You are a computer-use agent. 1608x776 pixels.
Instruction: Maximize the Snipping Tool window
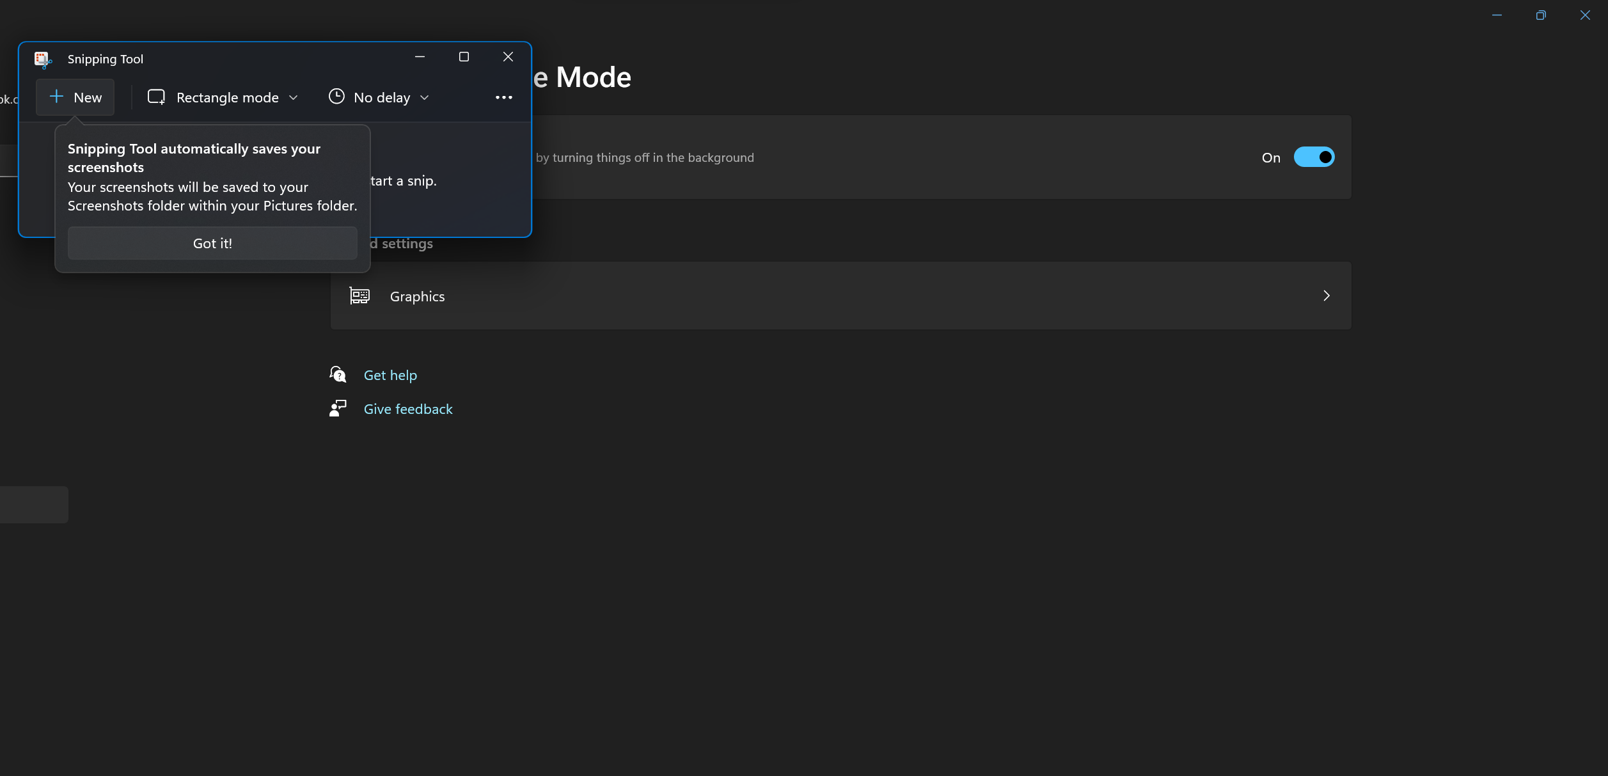pos(463,56)
